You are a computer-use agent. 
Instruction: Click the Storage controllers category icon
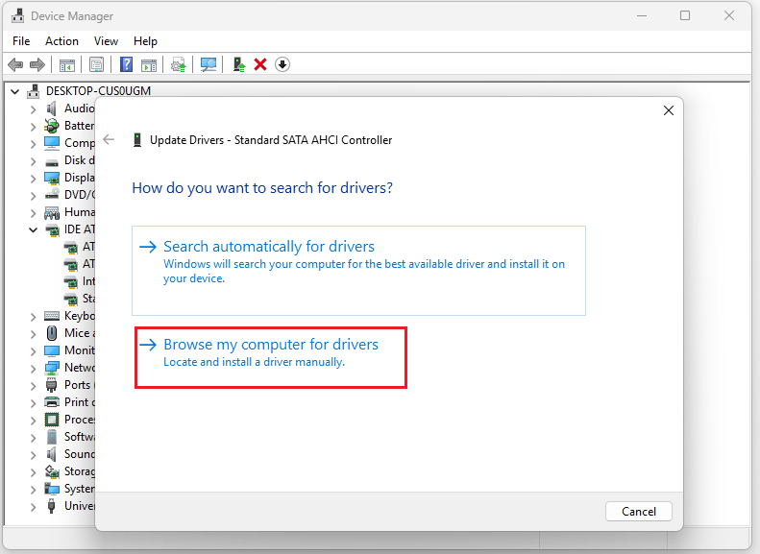click(x=52, y=471)
